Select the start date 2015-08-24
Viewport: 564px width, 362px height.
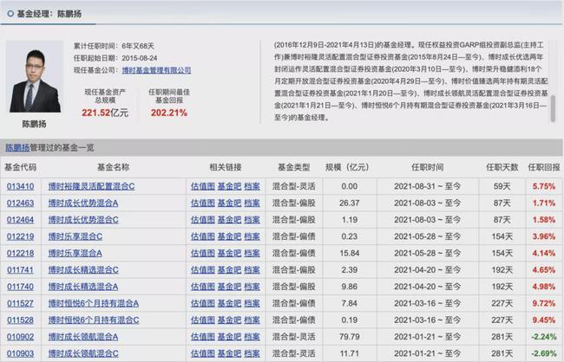[x=140, y=58]
